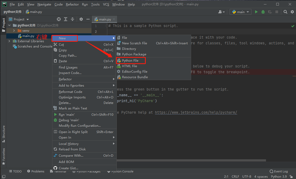Open Project panel options gear

click(81, 19)
